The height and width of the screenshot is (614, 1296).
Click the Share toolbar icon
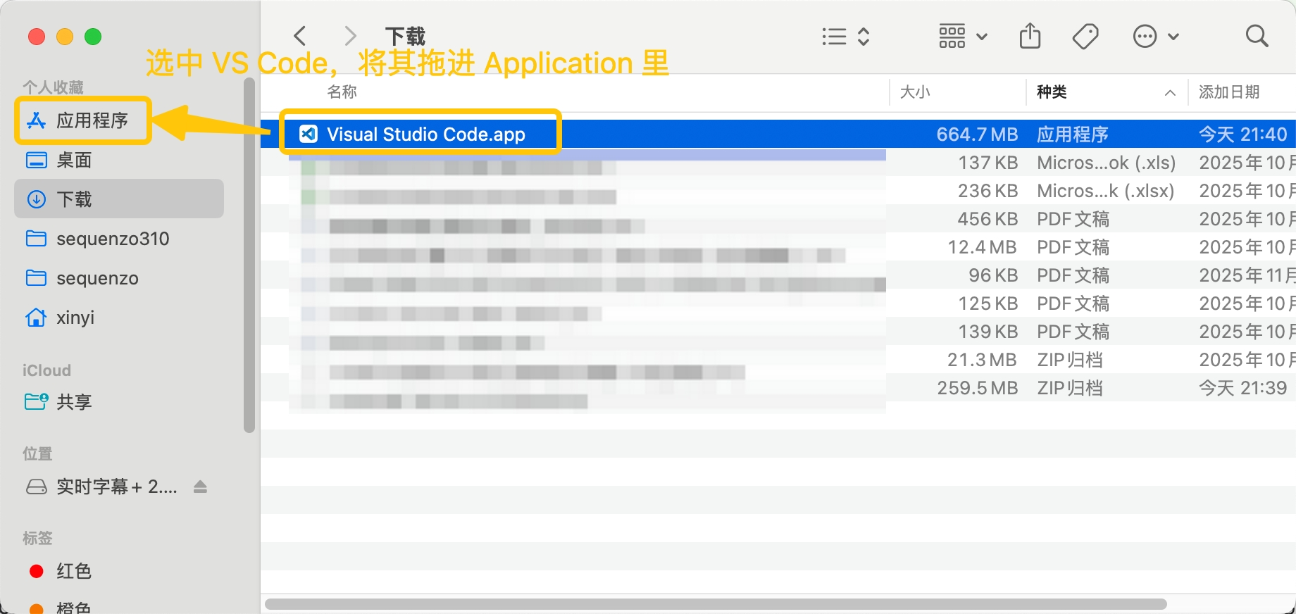[x=1030, y=36]
